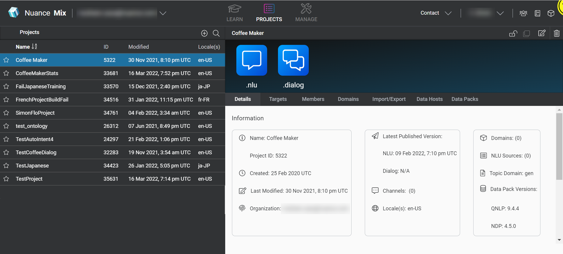This screenshot has width=563, height=254.
Task: Open the documentation page icon
Action: 538,13
